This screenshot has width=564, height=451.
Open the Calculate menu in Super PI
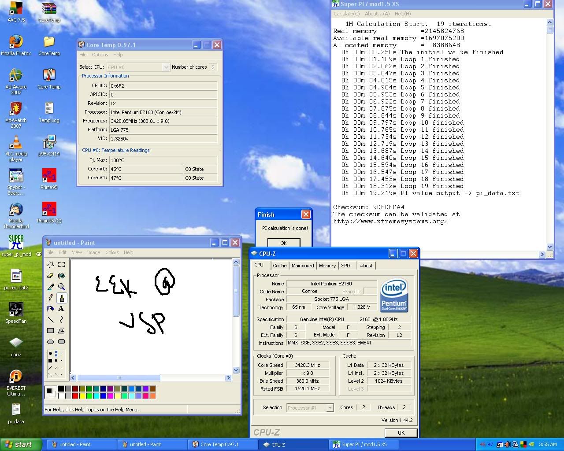coord(346,14)
